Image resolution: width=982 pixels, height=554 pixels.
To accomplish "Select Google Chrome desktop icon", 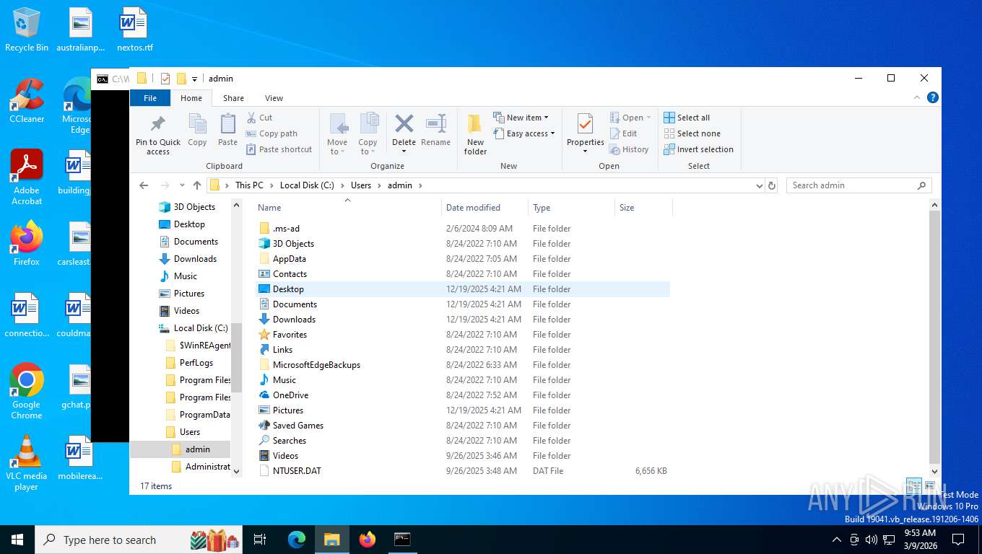I will [27, 391].
